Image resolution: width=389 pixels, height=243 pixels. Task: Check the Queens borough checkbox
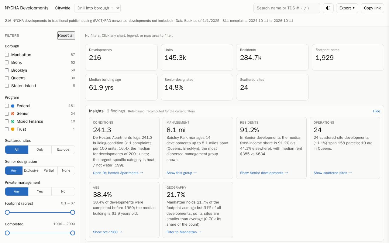click(7, 78)
